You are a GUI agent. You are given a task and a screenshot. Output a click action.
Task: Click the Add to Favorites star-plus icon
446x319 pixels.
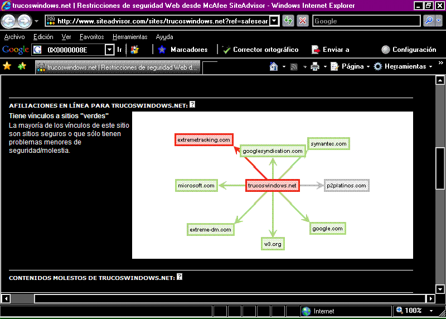tap(22, 66)
